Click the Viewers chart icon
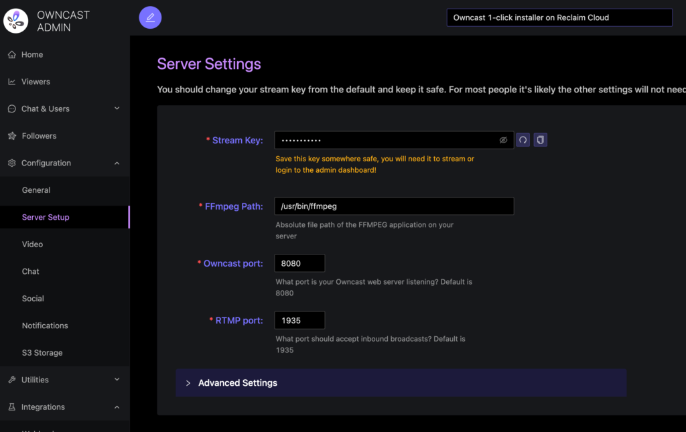The width and height of the screenshot is (686, 432). (x=12, y=82)
